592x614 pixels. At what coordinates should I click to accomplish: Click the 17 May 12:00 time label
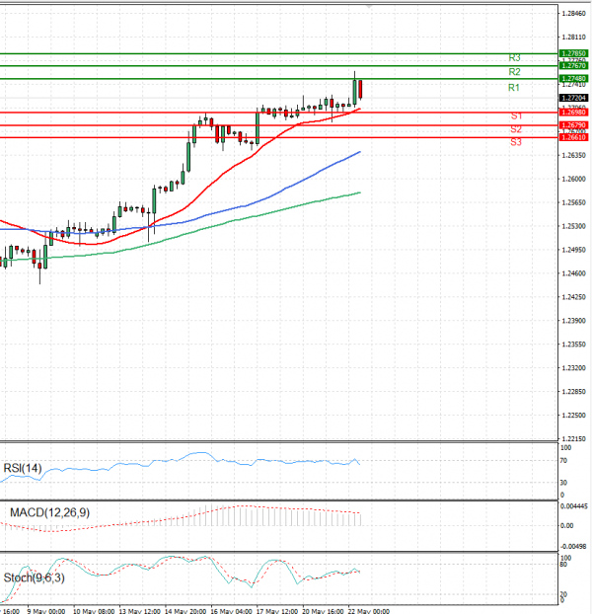[x=277, y=611]
